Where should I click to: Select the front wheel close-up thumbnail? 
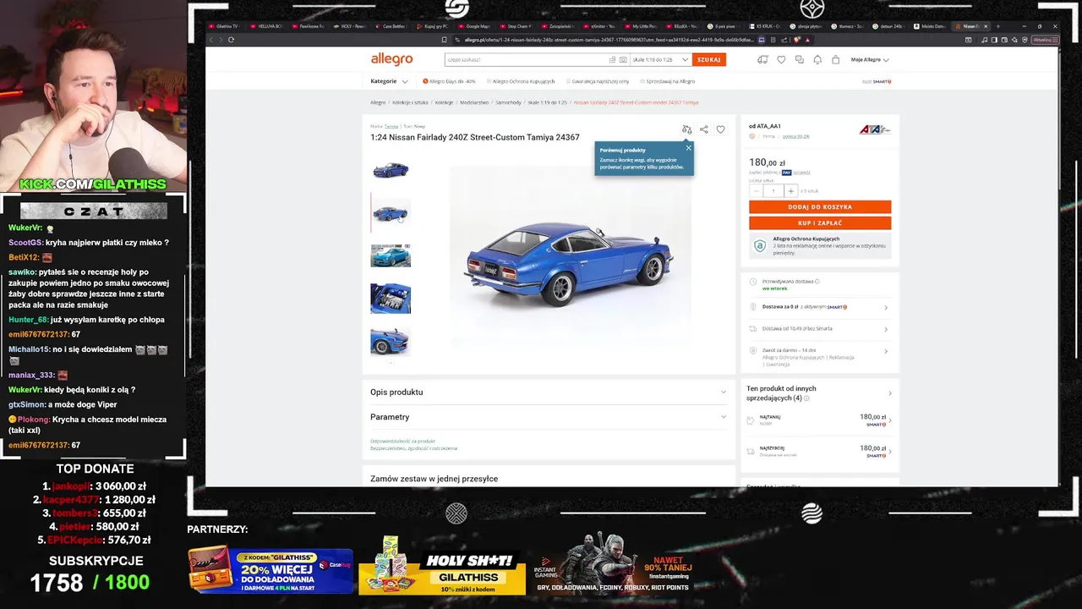[x=391, y=341]
